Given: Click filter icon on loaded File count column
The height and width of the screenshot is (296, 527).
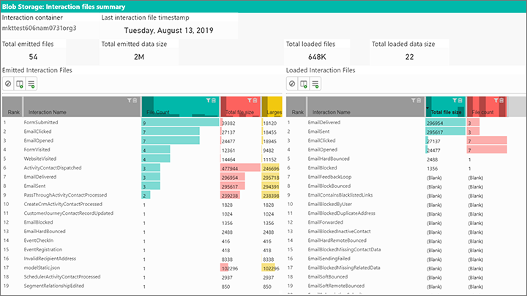Looking at the screenshot, I should click(496, 100).
